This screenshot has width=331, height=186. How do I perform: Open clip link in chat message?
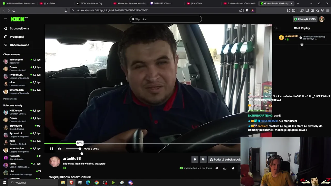pyautogui.click(x=289, y=98)
